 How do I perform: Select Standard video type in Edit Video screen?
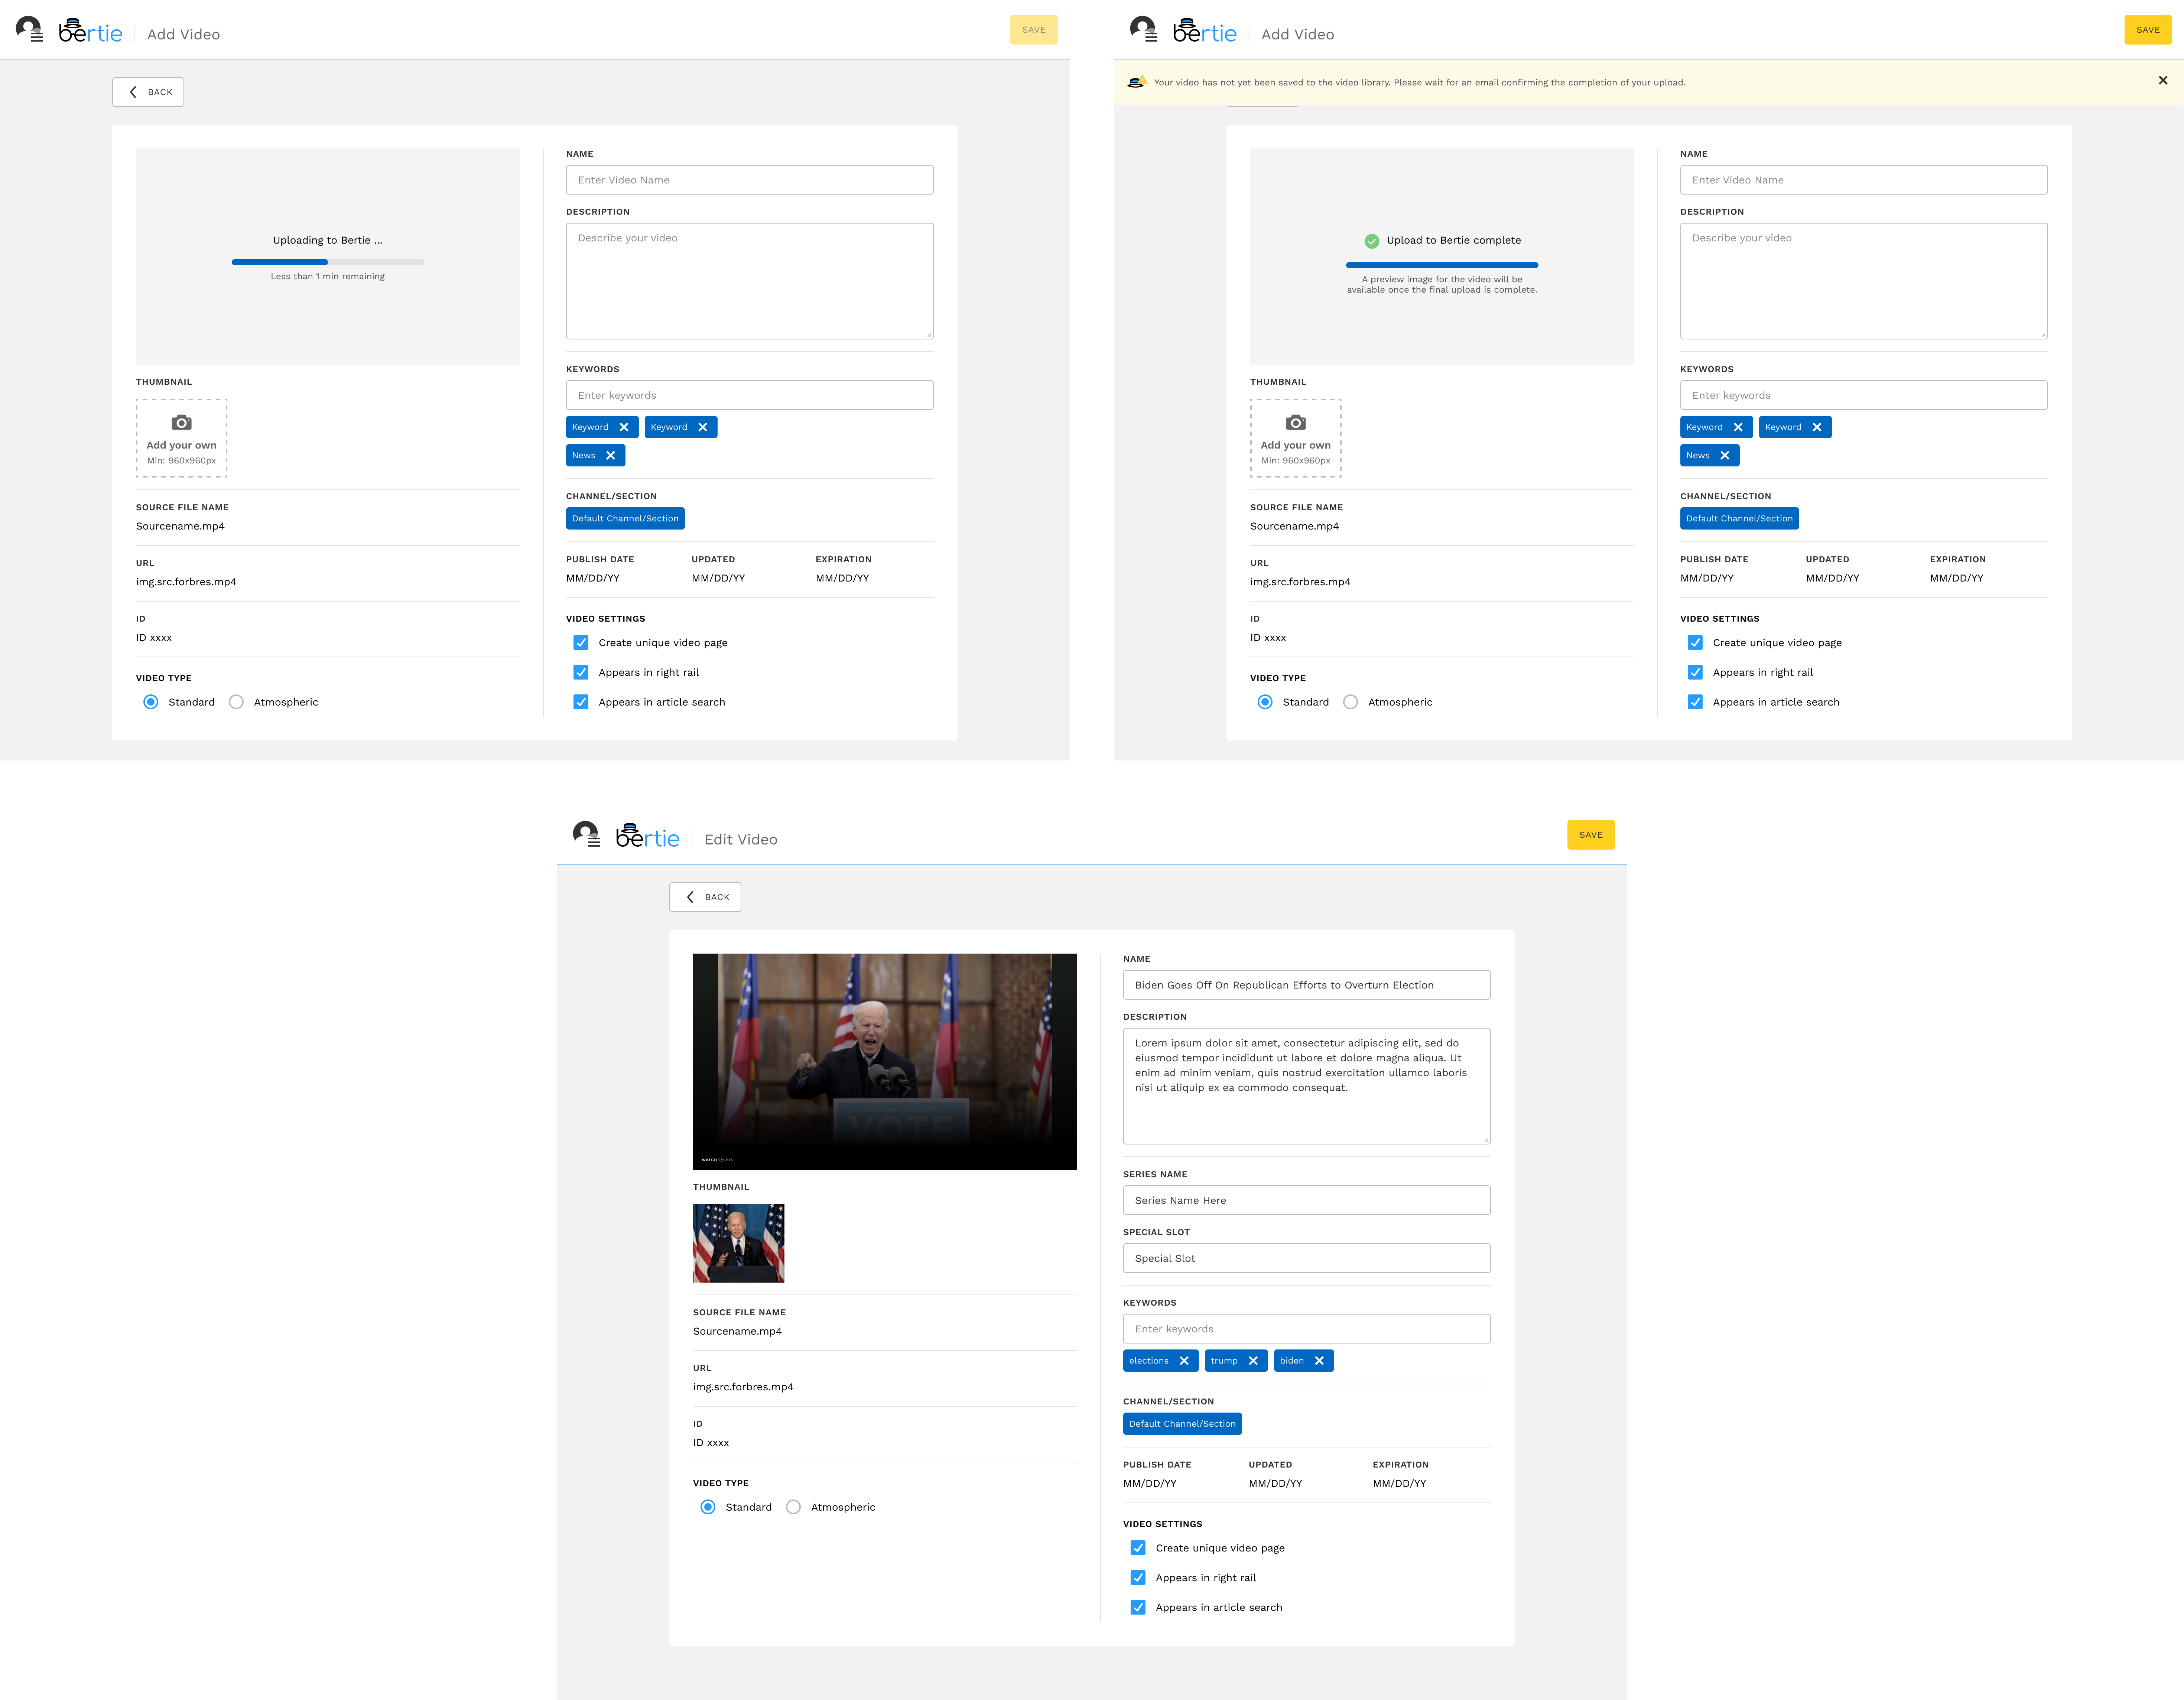(708, 1507)
